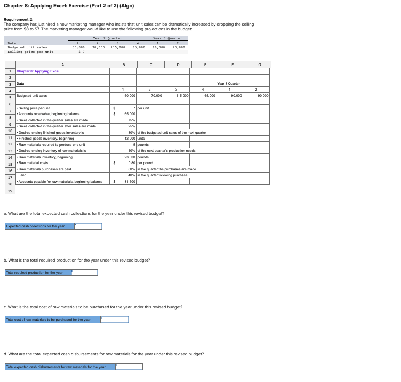Click the '$ 7' value in top table
This screenshot has width=401, height=382.
82,52
